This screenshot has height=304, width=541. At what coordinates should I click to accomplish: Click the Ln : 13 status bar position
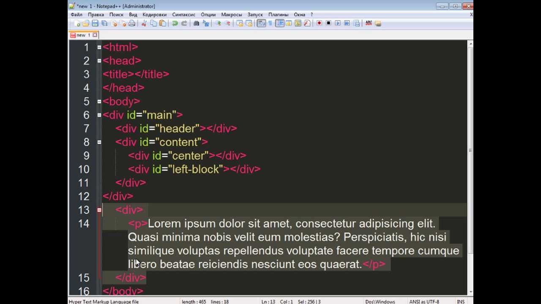(268, 301)
